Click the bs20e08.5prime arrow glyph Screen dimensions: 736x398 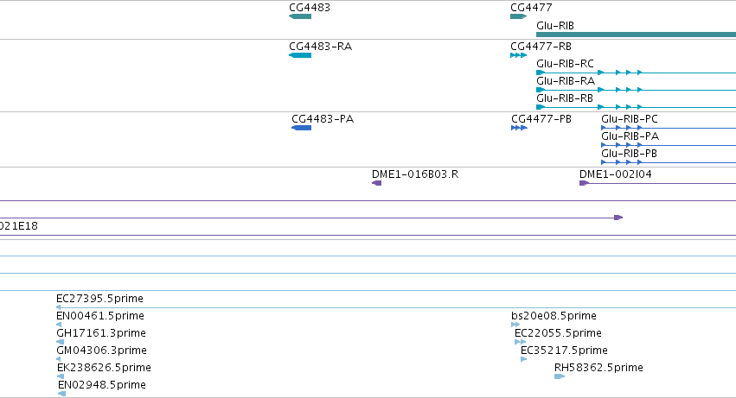pyautogui.click(x=515, y=325)
